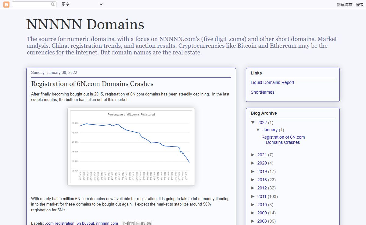Viewport: 366px width, 225px height.
Task: Enlarge the 6N.com registration percentage chart
Action: (131, 147)
